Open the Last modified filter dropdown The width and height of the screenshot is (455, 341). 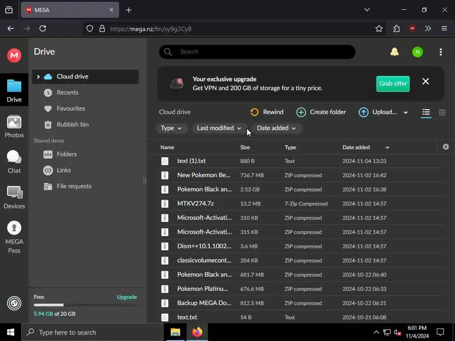(x=220, y=128)
